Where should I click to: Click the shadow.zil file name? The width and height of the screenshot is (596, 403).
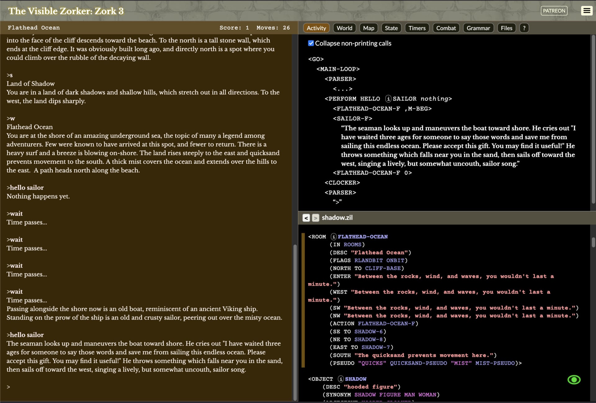click(x=337, y=218)
